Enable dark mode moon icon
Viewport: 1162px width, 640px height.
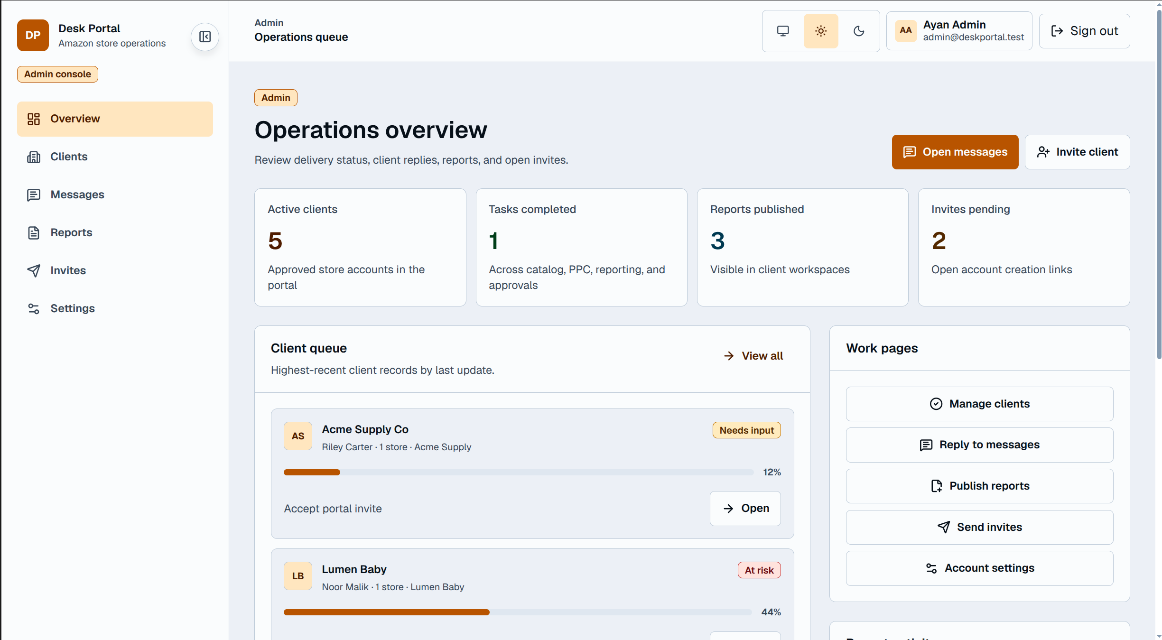click(859, 31)
